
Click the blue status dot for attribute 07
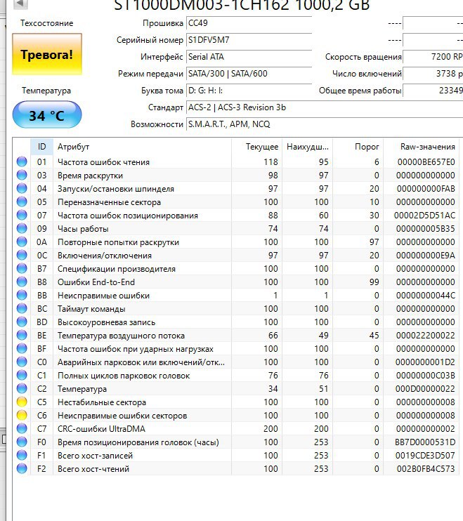point(22,216)
